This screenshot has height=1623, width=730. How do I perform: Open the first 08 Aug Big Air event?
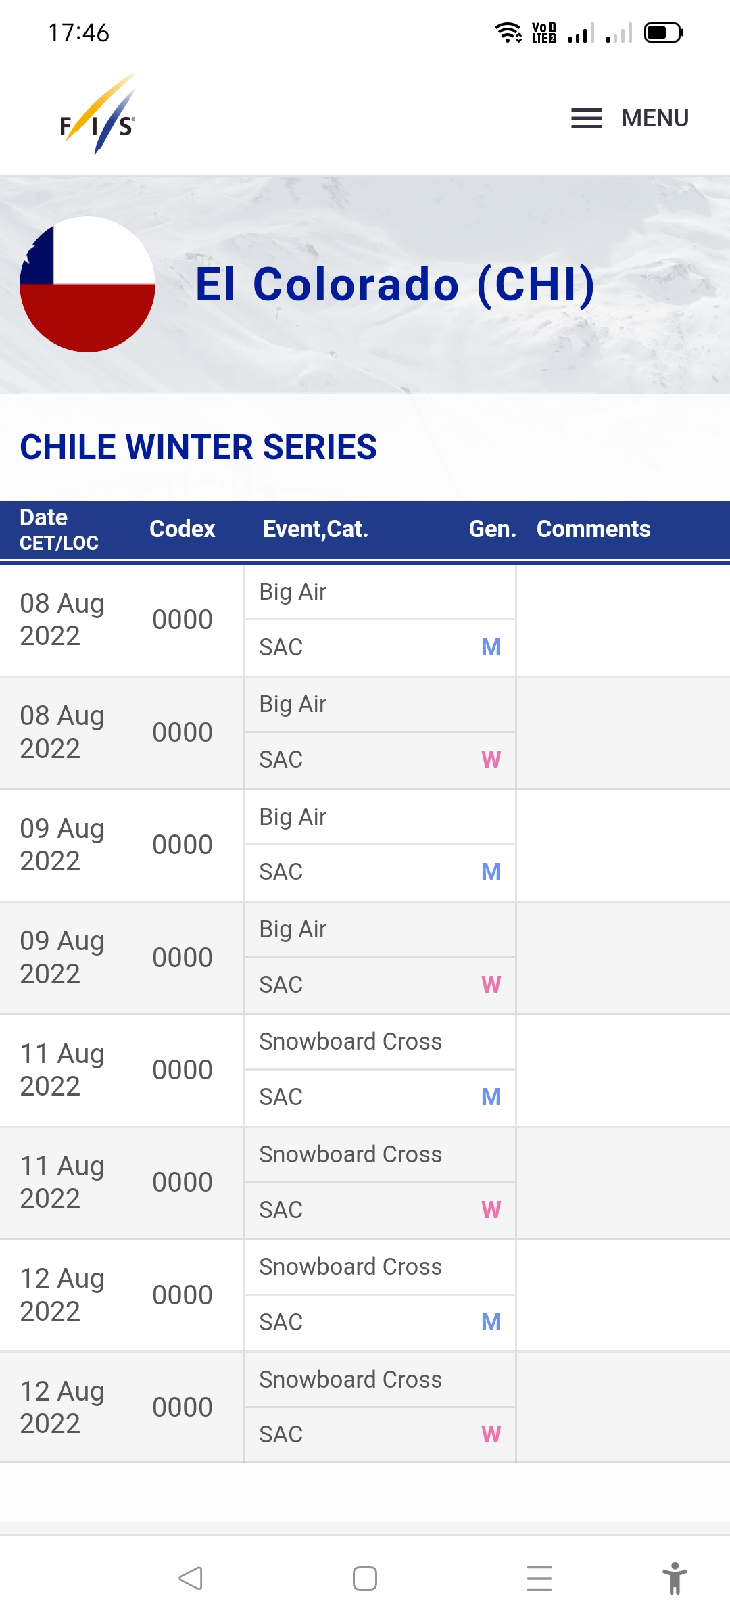293,592
